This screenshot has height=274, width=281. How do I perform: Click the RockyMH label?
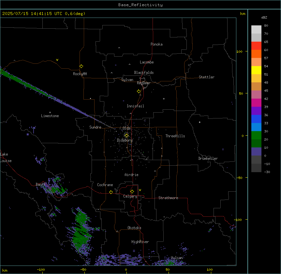coord(80,74)
